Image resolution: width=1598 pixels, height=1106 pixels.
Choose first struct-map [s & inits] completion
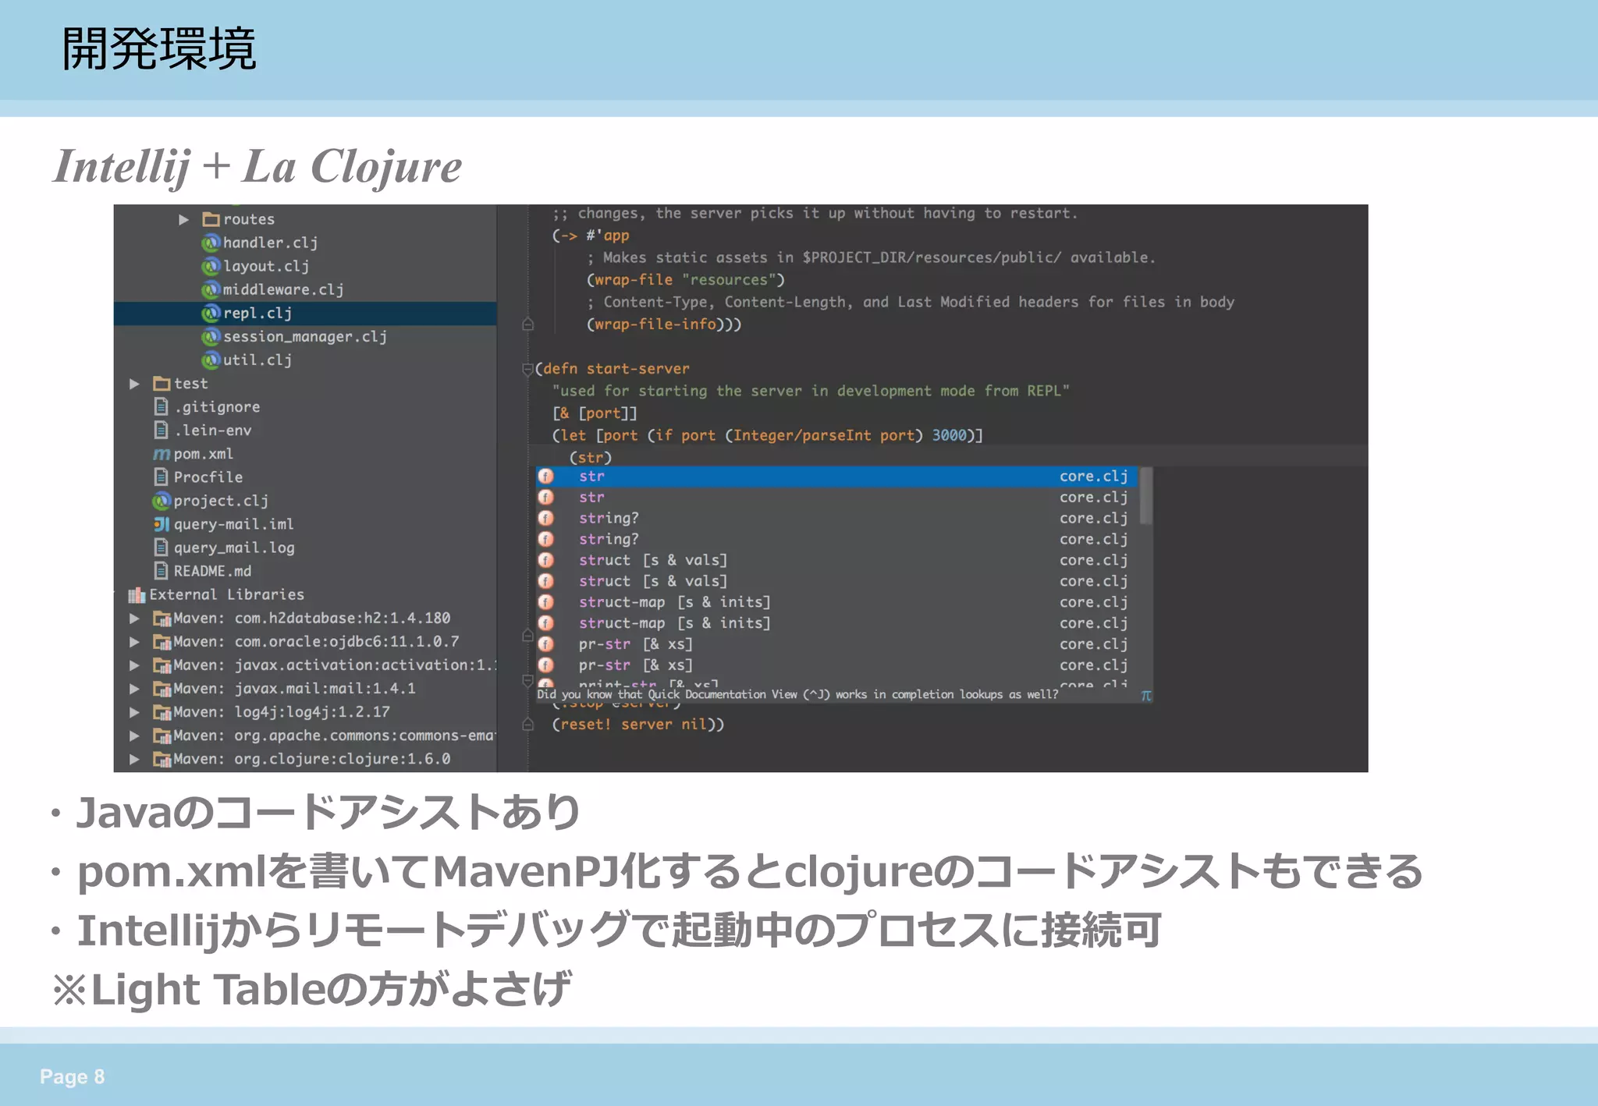pyautogui.click(x=837, y=603)
